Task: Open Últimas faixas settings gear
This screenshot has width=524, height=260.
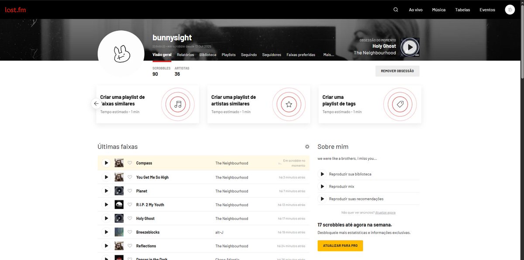Action: coord(307,147)
